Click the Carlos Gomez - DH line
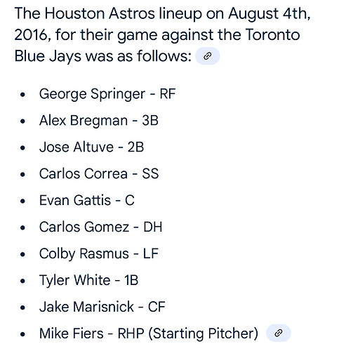Viewport: 346px width, 351px height. [x=100, y=227]
